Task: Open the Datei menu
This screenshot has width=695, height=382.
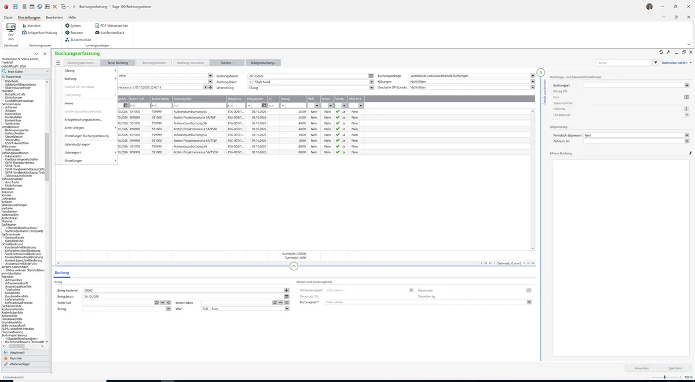Action: point(8,17)
